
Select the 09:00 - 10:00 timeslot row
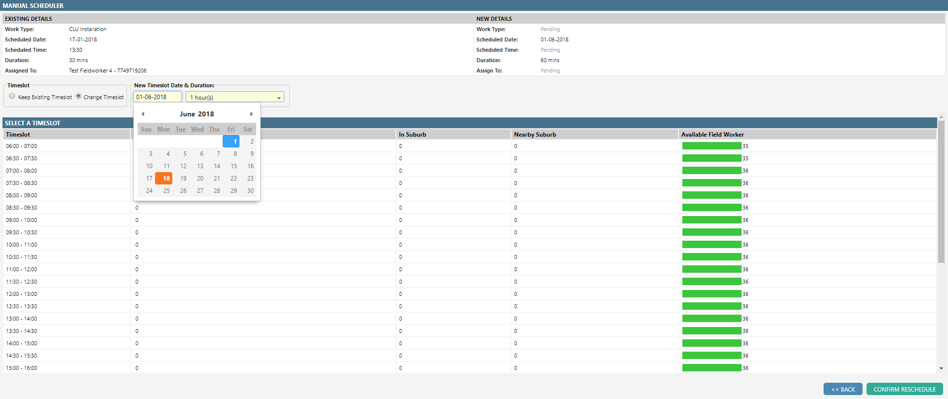point(21,220)
